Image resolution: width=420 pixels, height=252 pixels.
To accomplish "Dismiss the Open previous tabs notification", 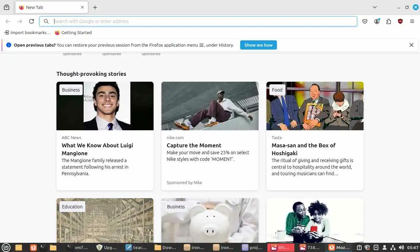I will (x=411, y=45).
